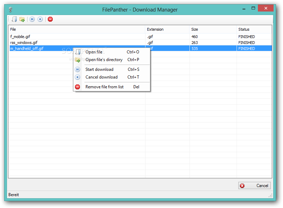This screenshot has width=283, height=208.
Task: Click the Bereit status bar text
Action: pos(14,195)
